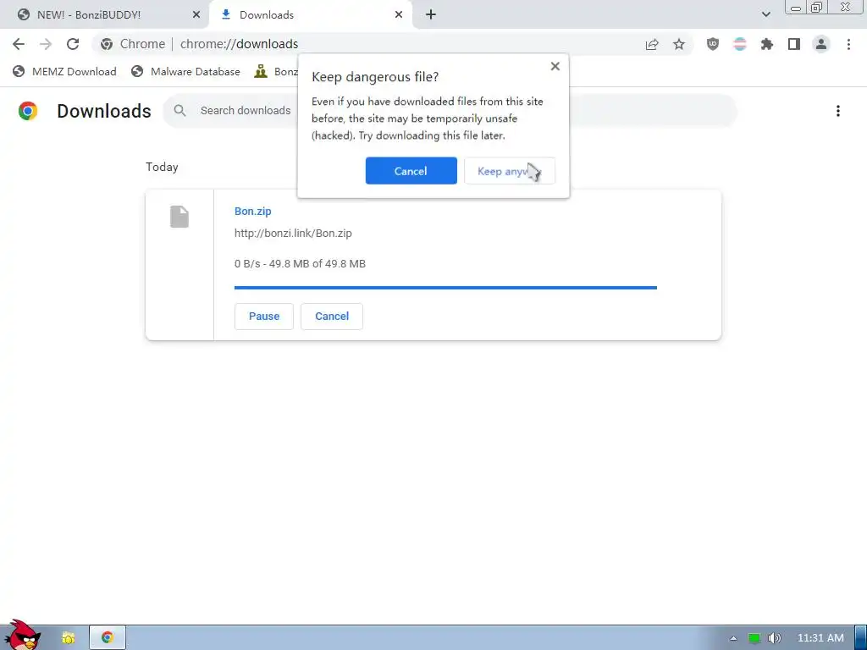The height and width of the screenshot is (650, 867).
Task: Open the Extensions puzzle piece menu
Action: (767, 44)
